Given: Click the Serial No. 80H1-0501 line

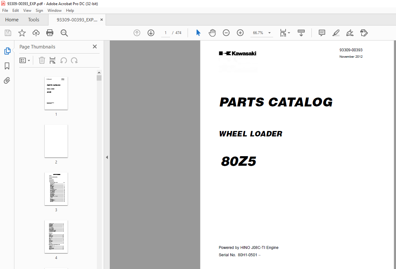Looking at the screenshot, I should (x=240, y=255).
